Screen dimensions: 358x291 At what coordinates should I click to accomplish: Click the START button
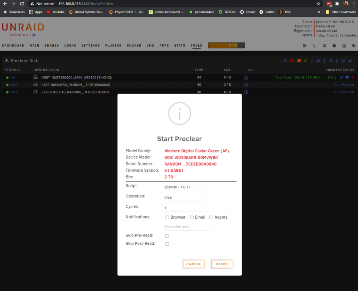point(222,264)
